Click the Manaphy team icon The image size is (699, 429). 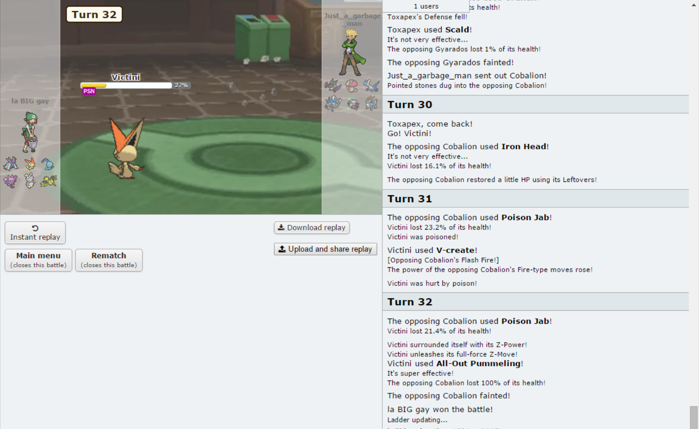pos(48,164)
